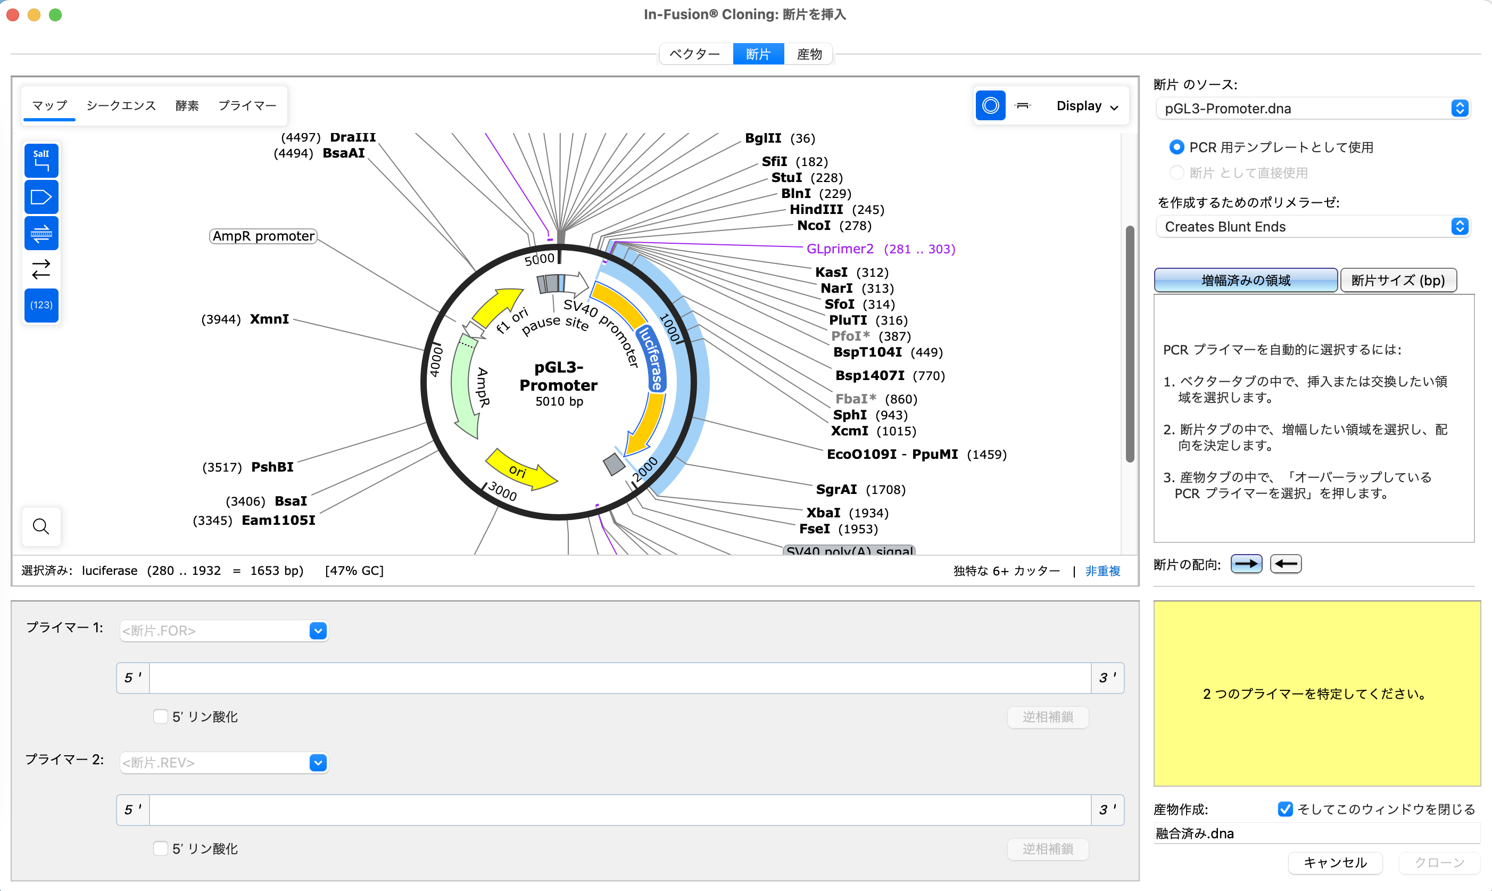Toggle the (123) numbering icon

click(x=41, y=306)
